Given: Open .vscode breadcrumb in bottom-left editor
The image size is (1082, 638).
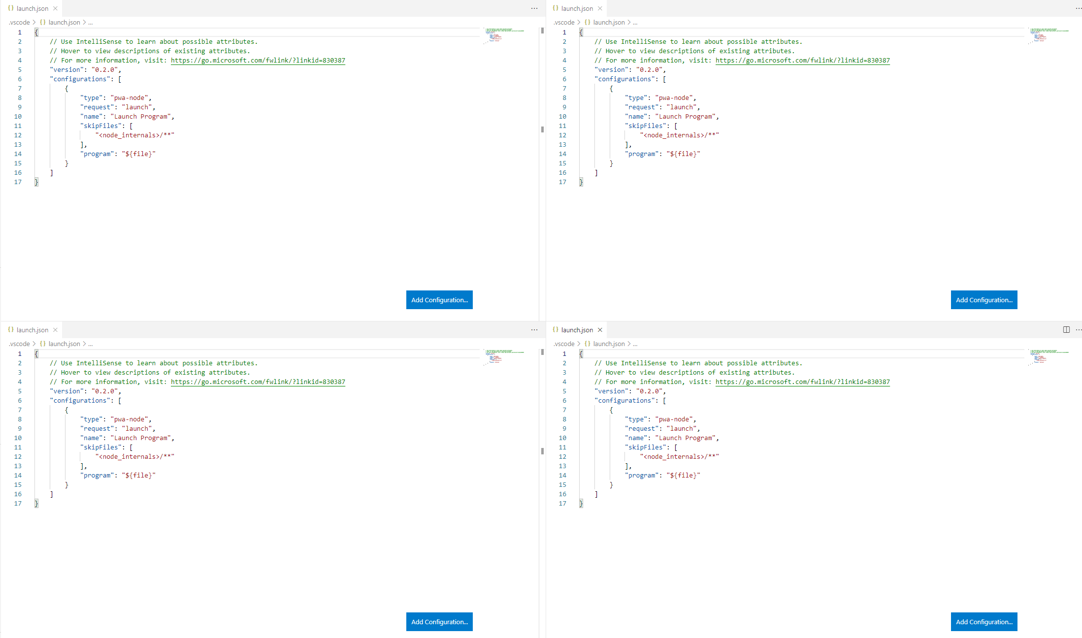Looking at the screenshot, I should coord(19,344).
